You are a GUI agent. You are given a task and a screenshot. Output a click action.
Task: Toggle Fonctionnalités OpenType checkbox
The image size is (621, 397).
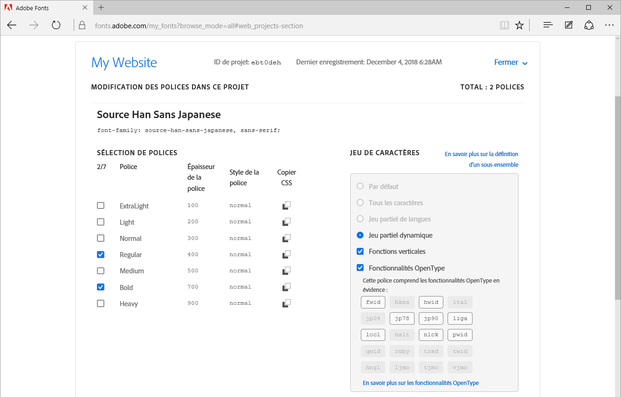point(360,268)
